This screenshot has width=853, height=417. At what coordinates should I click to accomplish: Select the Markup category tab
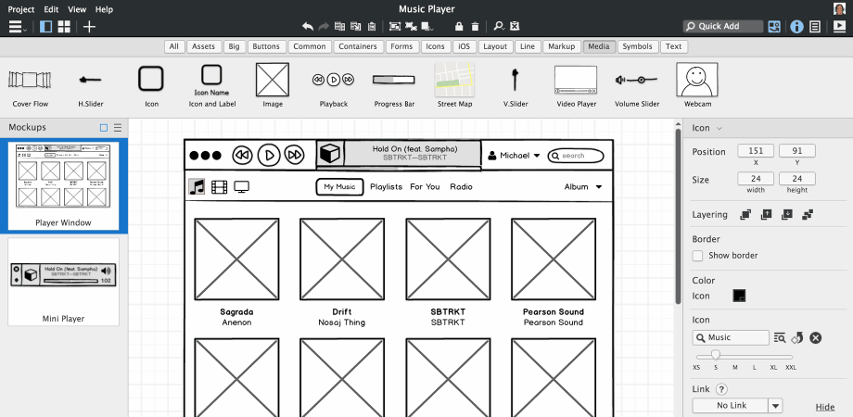coord(562,46)
